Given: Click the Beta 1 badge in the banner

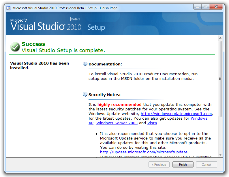Looking at the screenshot, I should pyautogui.click(x=76, y=19).
